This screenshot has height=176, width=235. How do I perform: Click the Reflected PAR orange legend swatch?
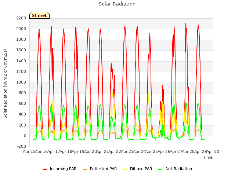pyautogui.click(x=84, y=169)
